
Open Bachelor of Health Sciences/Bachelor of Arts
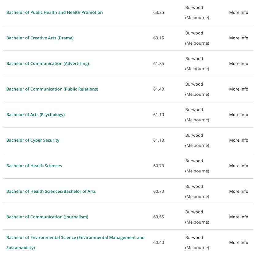pos(51,191)
